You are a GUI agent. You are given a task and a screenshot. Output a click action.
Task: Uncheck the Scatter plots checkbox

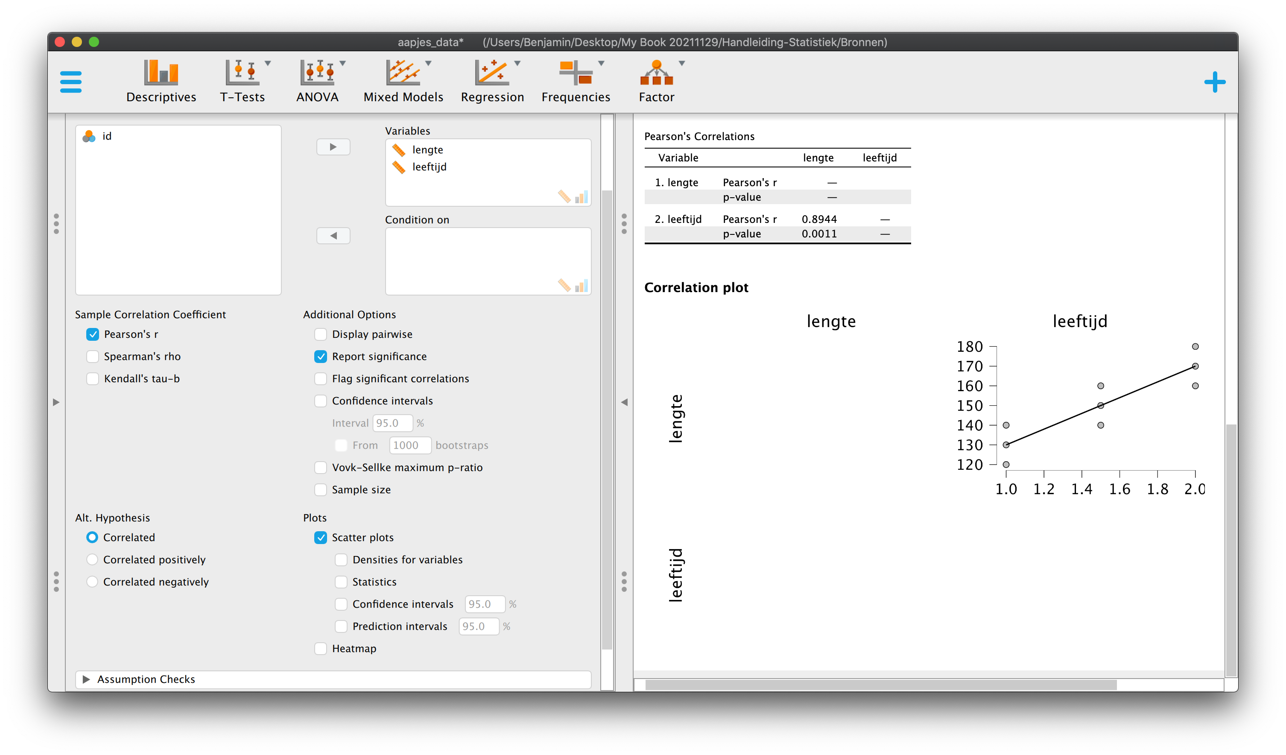321,538
